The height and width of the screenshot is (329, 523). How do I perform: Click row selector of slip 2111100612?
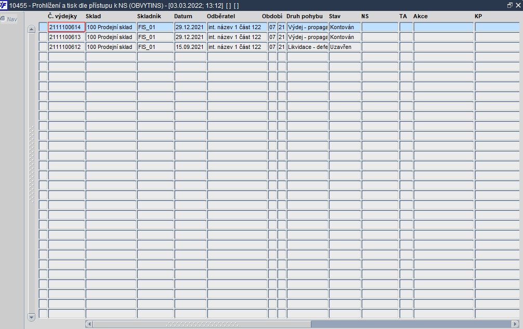[x=43, y=47]
